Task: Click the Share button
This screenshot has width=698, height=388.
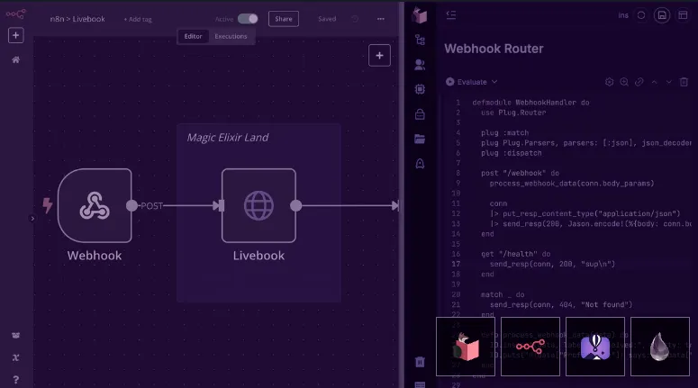Action: pos(284,19)
